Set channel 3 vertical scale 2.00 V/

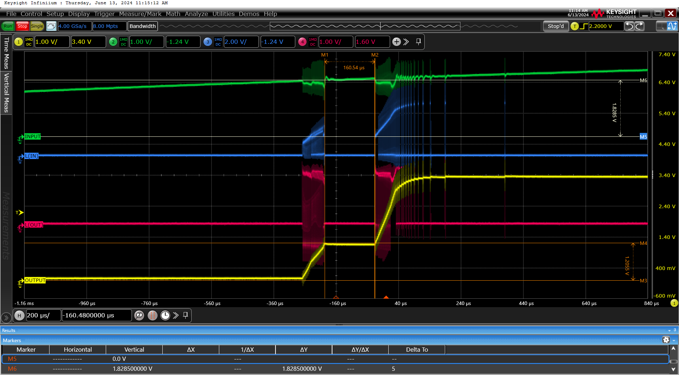pos(241,42)
